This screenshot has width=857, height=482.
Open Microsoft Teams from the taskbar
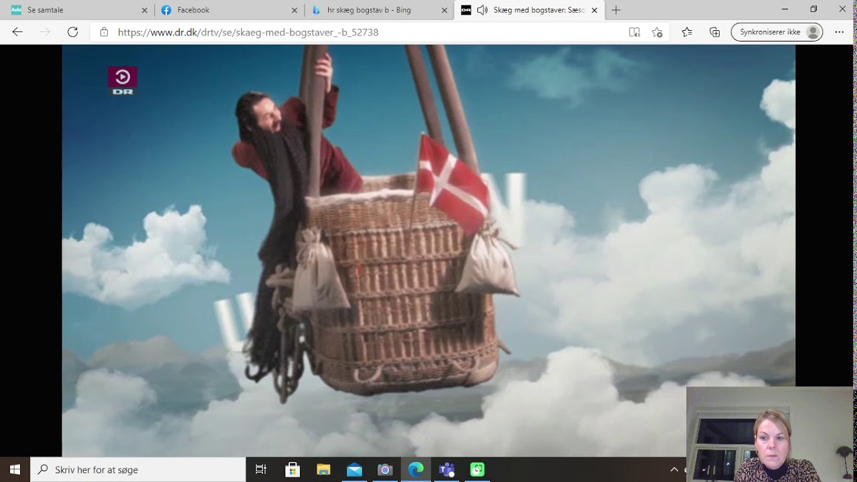coord(447,469)
